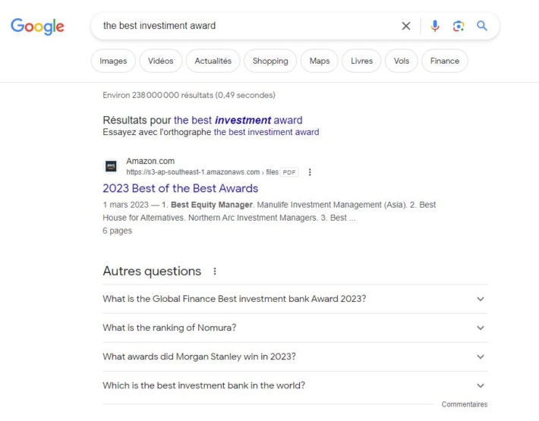Click the 'Environ 238 000 000 résultats' count text
The width and height of the screenshot is (539, 421).
click(x=189, y=95)
